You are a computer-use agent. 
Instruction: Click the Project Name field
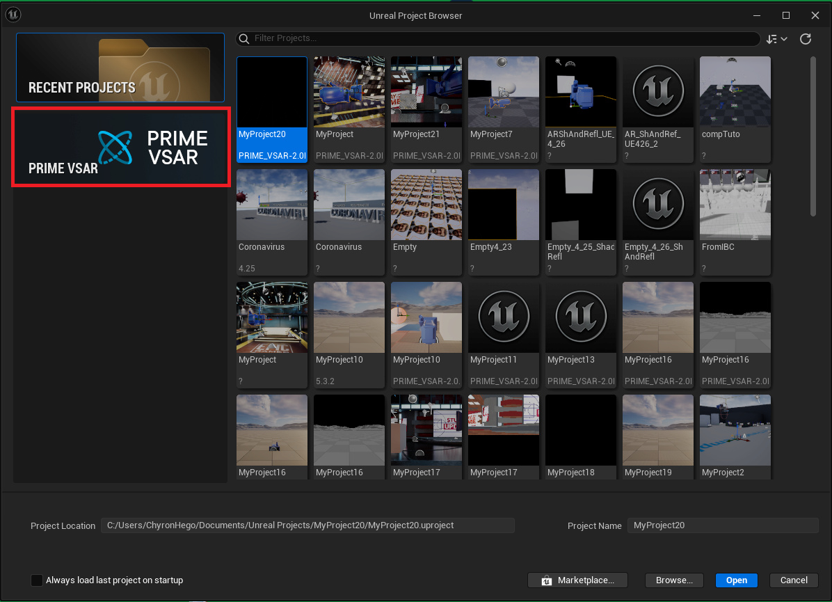(x=723, y=525)
